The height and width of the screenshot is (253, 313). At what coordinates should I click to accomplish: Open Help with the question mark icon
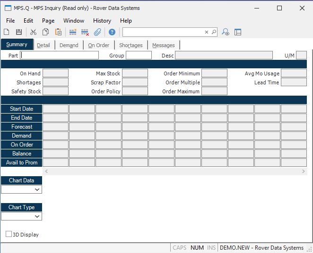[112, 32]
